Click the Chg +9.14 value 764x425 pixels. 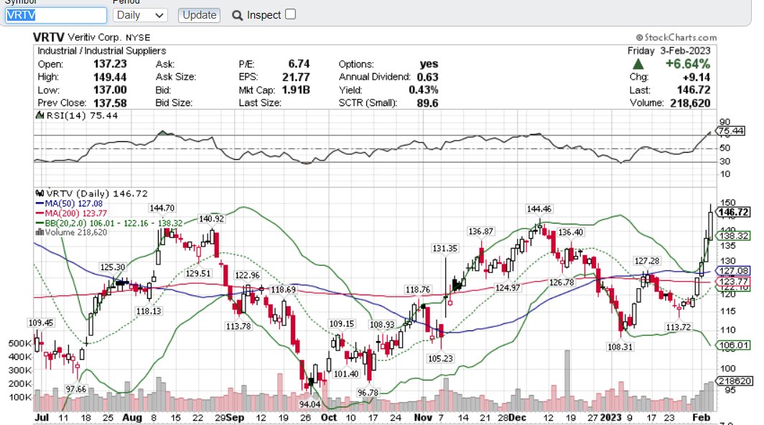tap(697, 77)
